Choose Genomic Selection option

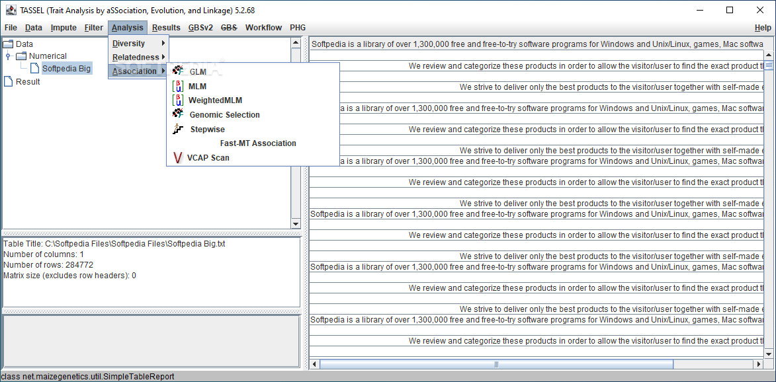[x=253, y=114]
